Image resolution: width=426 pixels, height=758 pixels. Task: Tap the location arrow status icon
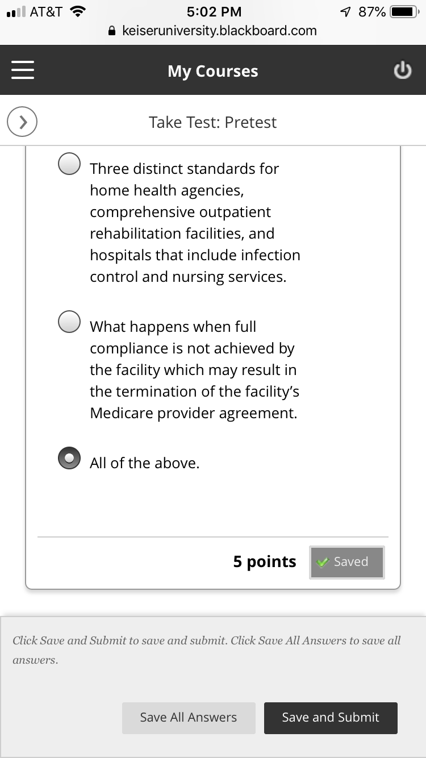coord(345,12)
